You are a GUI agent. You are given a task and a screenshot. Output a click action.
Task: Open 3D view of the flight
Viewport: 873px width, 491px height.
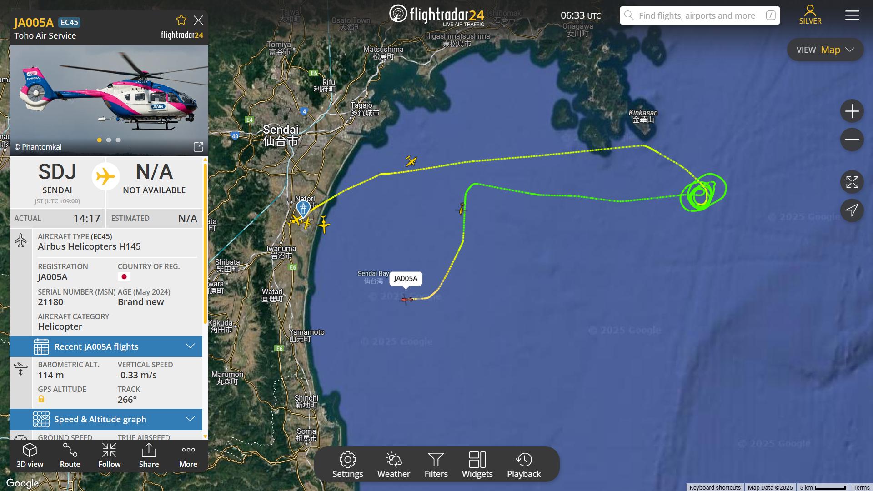coord(30,456)
